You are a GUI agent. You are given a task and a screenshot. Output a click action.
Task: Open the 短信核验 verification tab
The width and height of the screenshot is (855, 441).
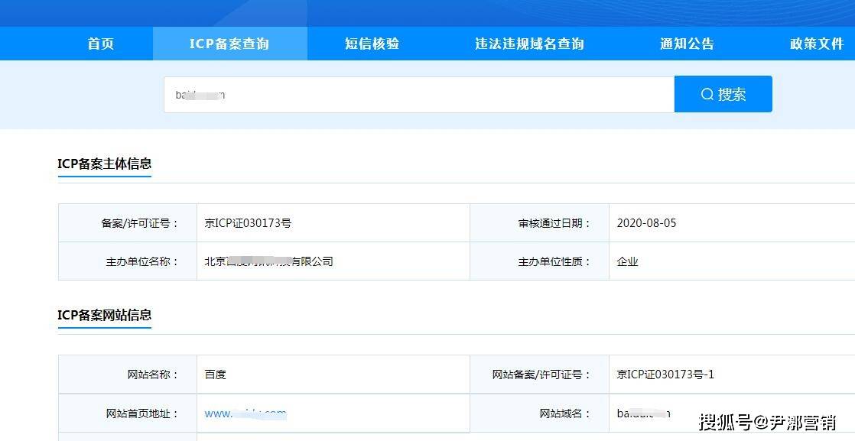click(x=372, y=44)
